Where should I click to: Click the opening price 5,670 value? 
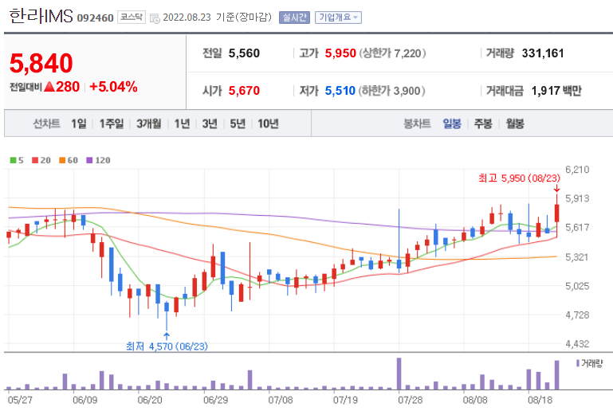(244, 91)
